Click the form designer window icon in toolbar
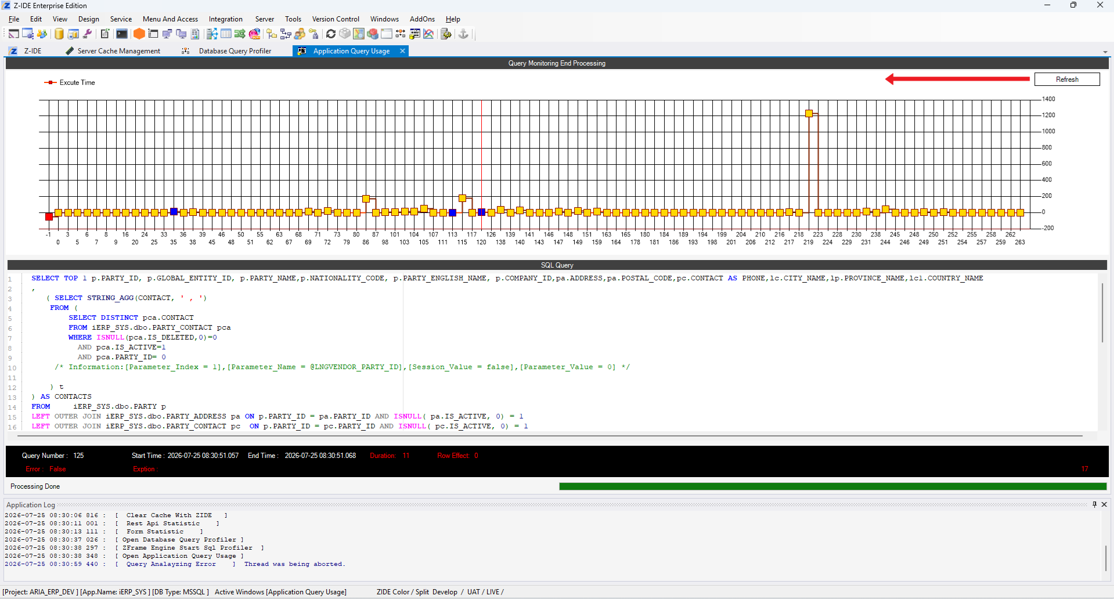 tap(13, 34)
